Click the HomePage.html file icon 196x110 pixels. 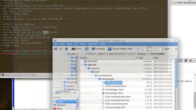[103, 93]
